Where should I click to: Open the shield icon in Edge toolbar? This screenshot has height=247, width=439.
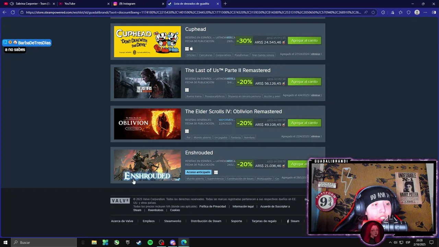(408, 12)
